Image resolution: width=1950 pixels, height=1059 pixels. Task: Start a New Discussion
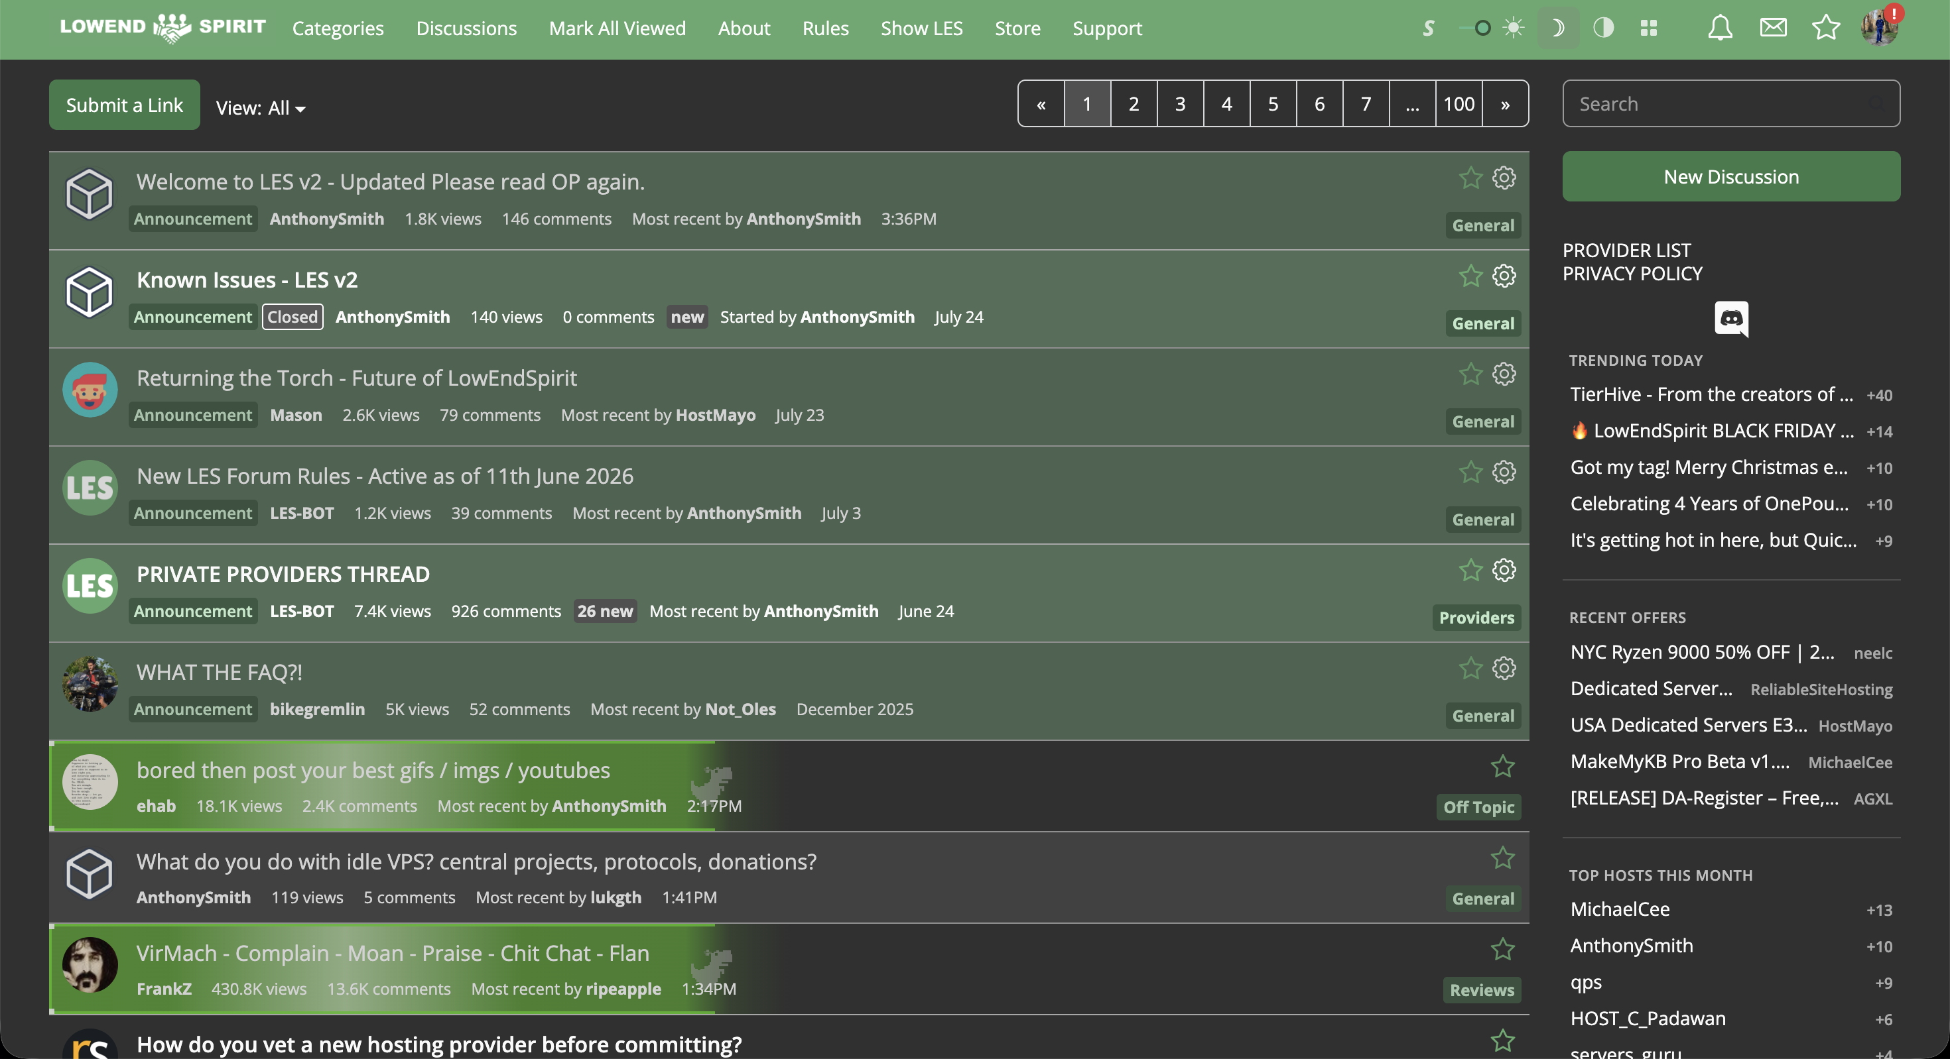click(1730, 176)
